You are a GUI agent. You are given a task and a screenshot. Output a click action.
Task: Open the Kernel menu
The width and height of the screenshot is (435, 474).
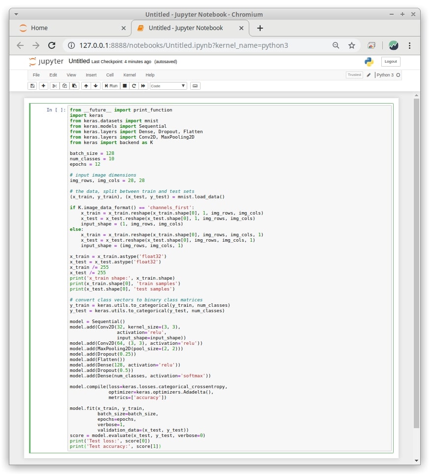pyautogui.click(x=130, y=75)
